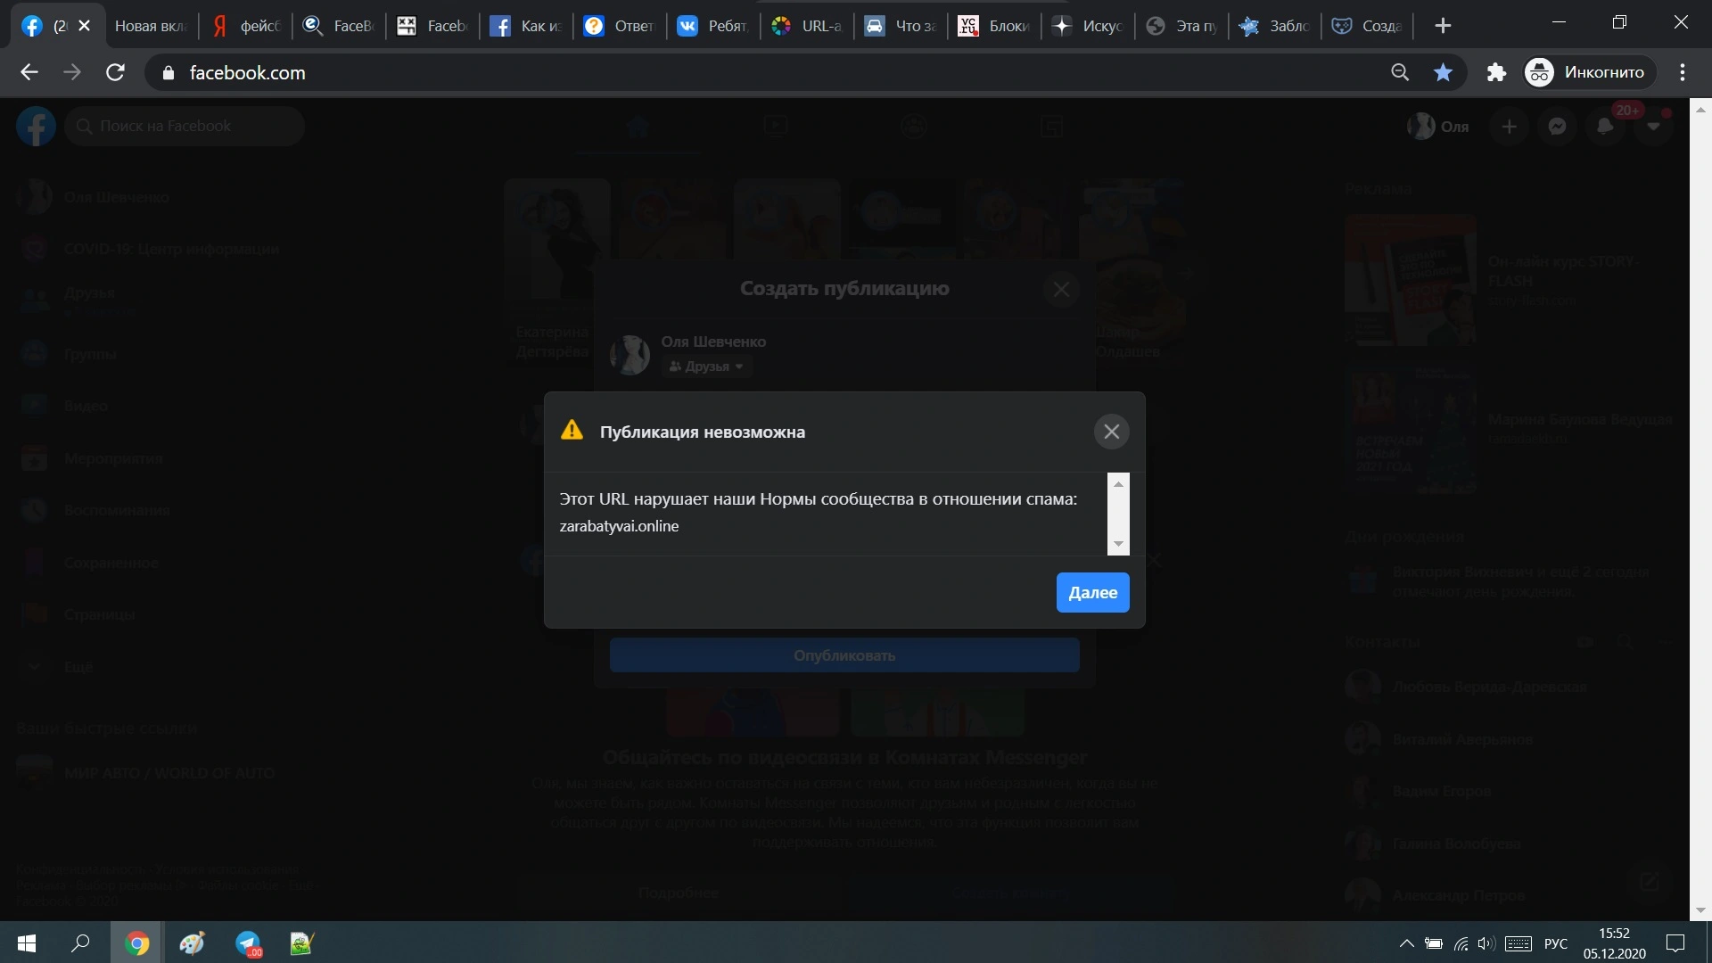Click the zoom magnifier icon in address bar
1712x963 pixels.
click(1400, 72)
